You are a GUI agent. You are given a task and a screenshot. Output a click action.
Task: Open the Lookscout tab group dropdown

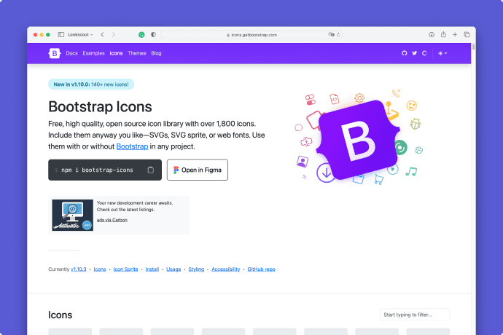(x=80, y=35)
